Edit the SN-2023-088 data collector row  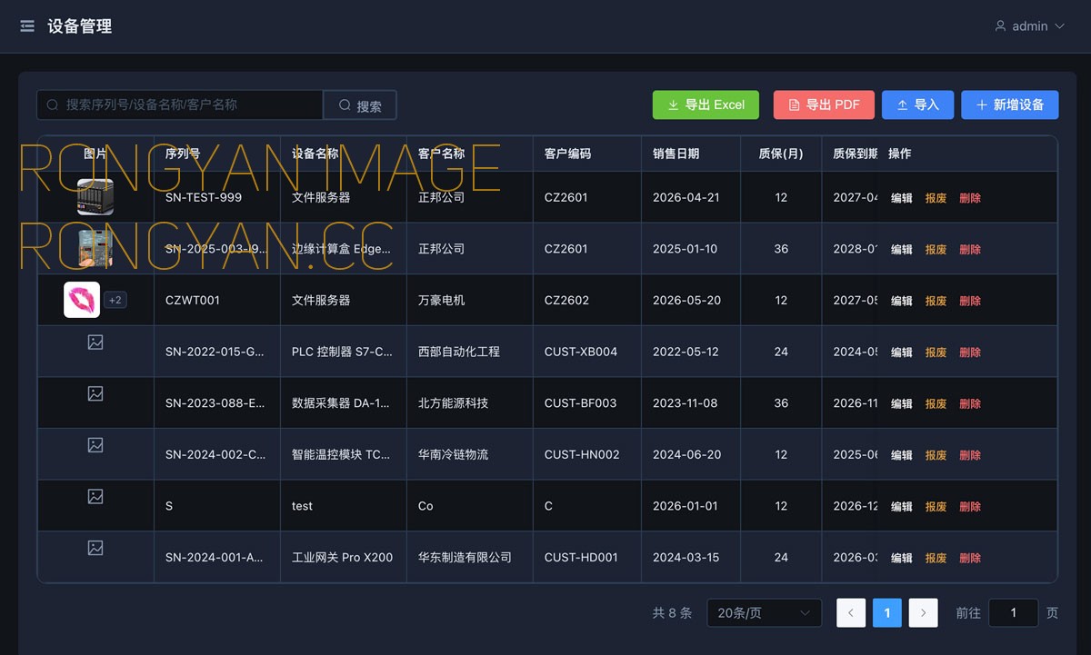click(x=901, y=403)
